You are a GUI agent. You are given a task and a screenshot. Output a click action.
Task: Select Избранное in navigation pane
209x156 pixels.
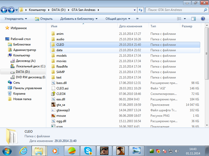coord(16,28)
